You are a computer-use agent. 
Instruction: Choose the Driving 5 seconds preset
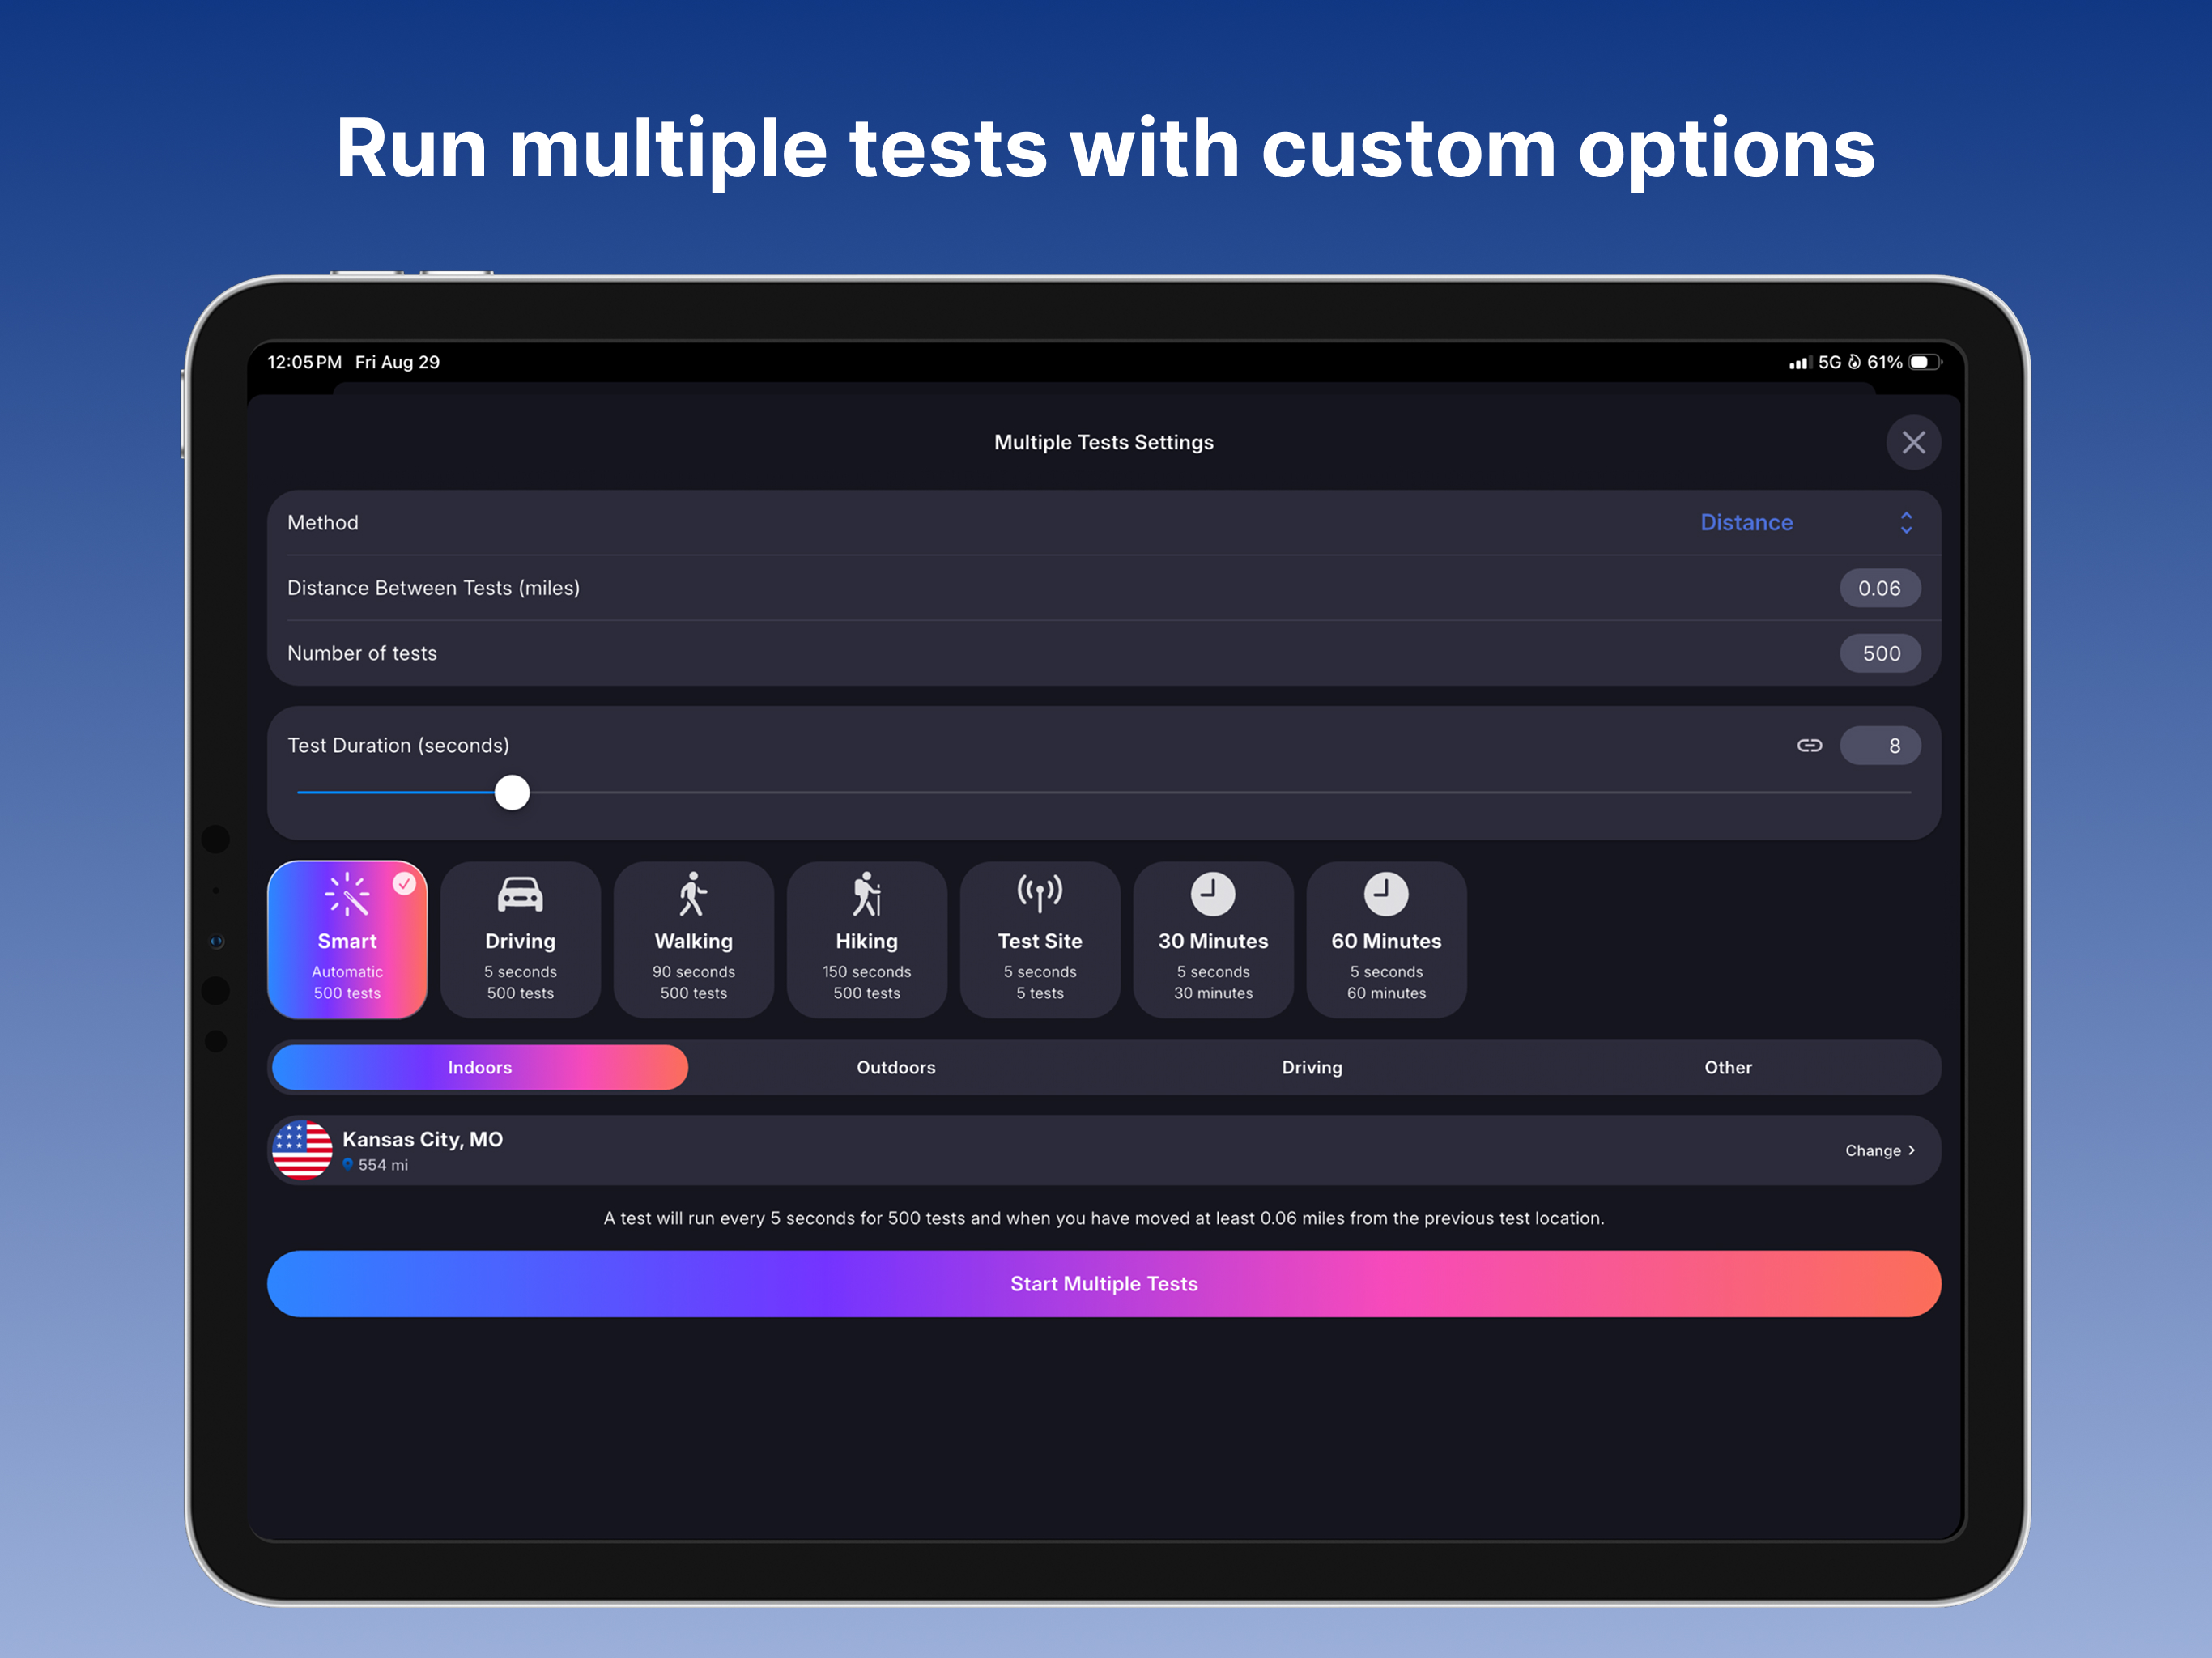pos(520,939)
